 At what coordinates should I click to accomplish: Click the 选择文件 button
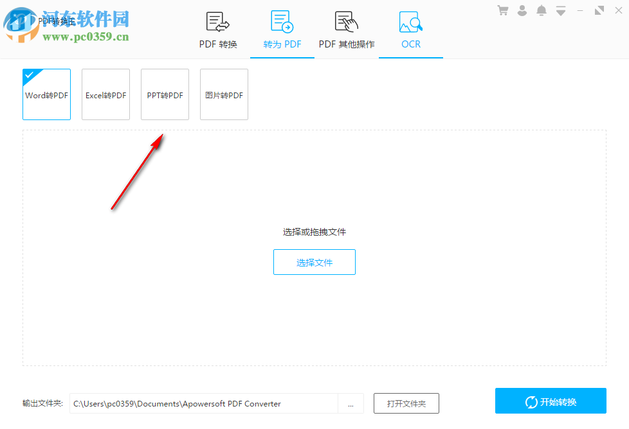314,261
